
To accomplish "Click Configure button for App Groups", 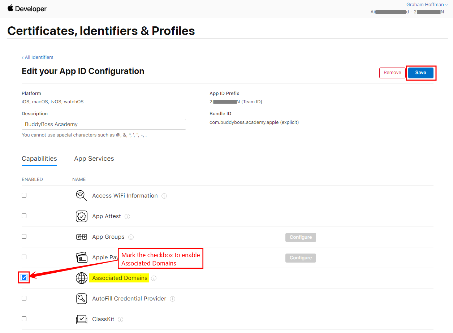I will [301, 237].
